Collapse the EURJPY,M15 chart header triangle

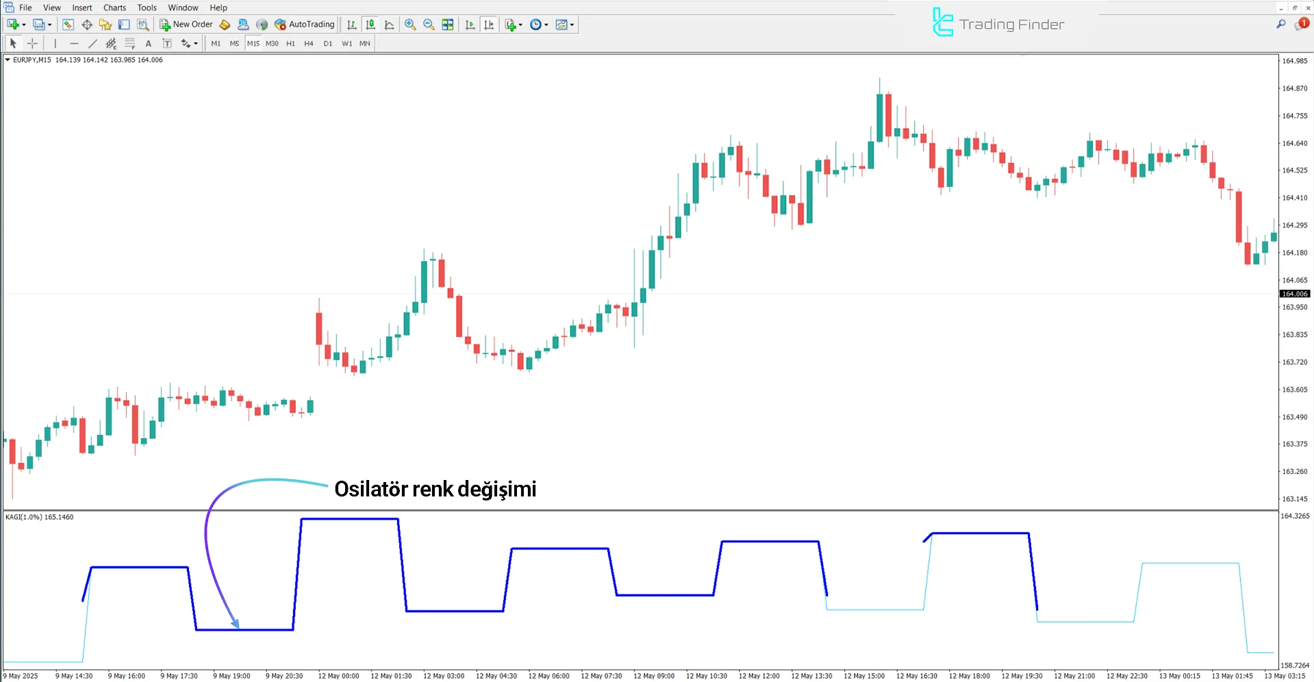coord(8,60)
